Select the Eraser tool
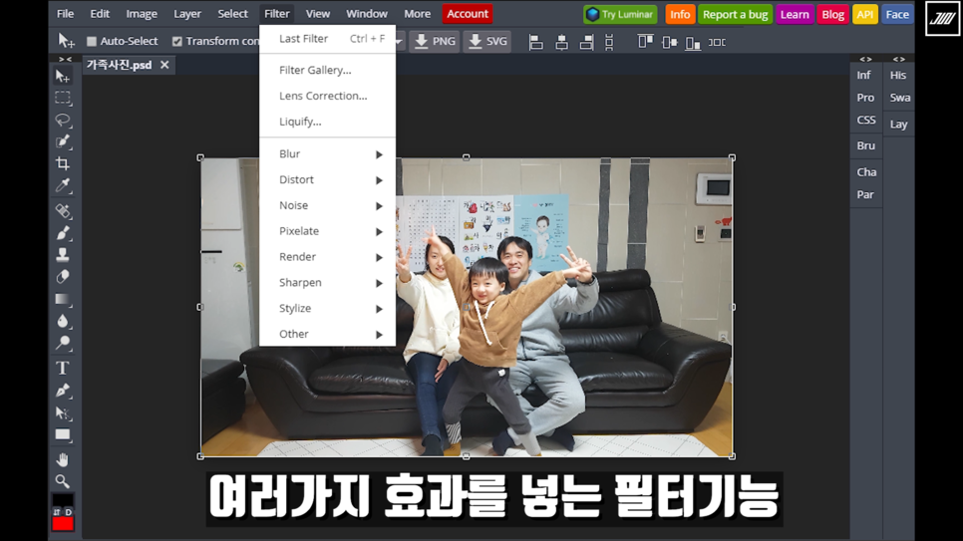This screenshot has width=963, height=541. click(x=63, y=277)
